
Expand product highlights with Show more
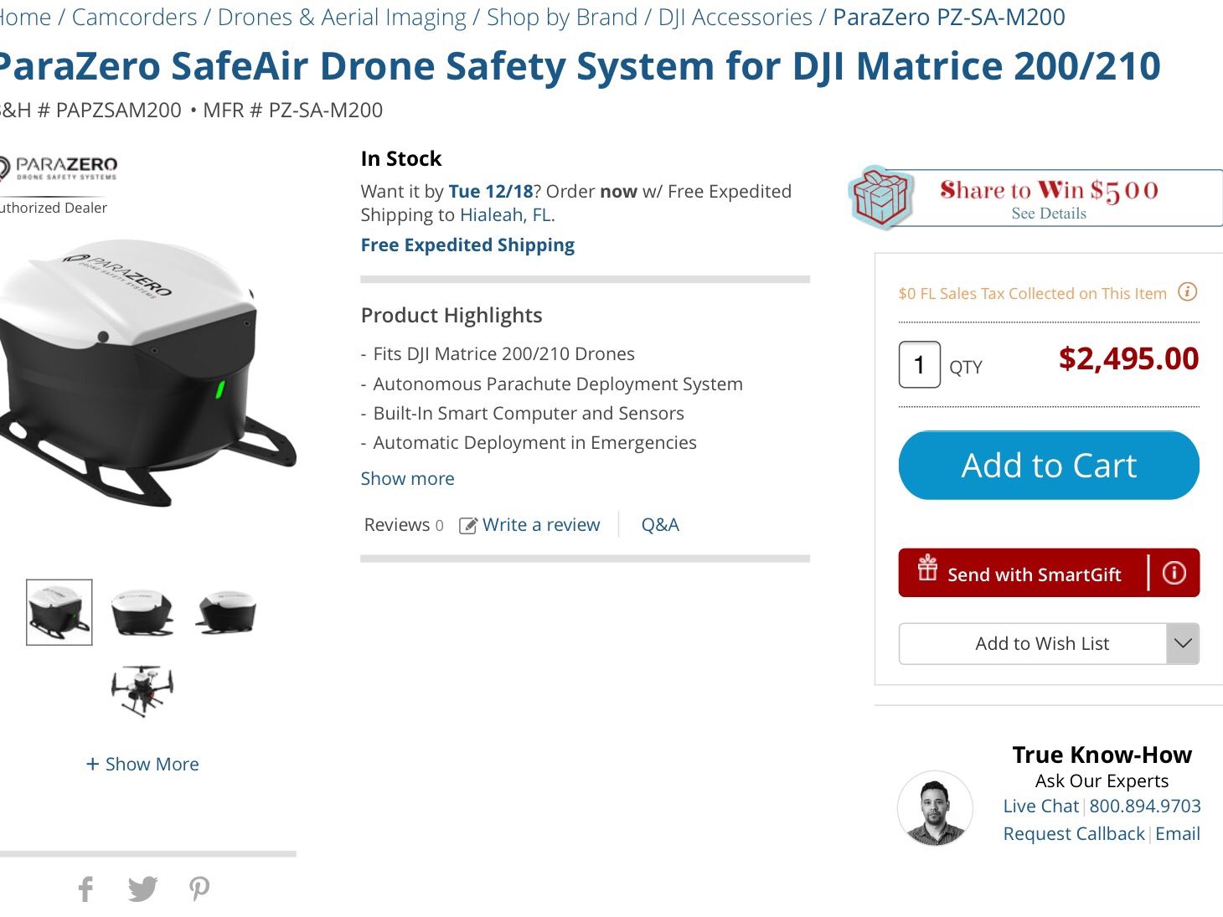[407, 478]
